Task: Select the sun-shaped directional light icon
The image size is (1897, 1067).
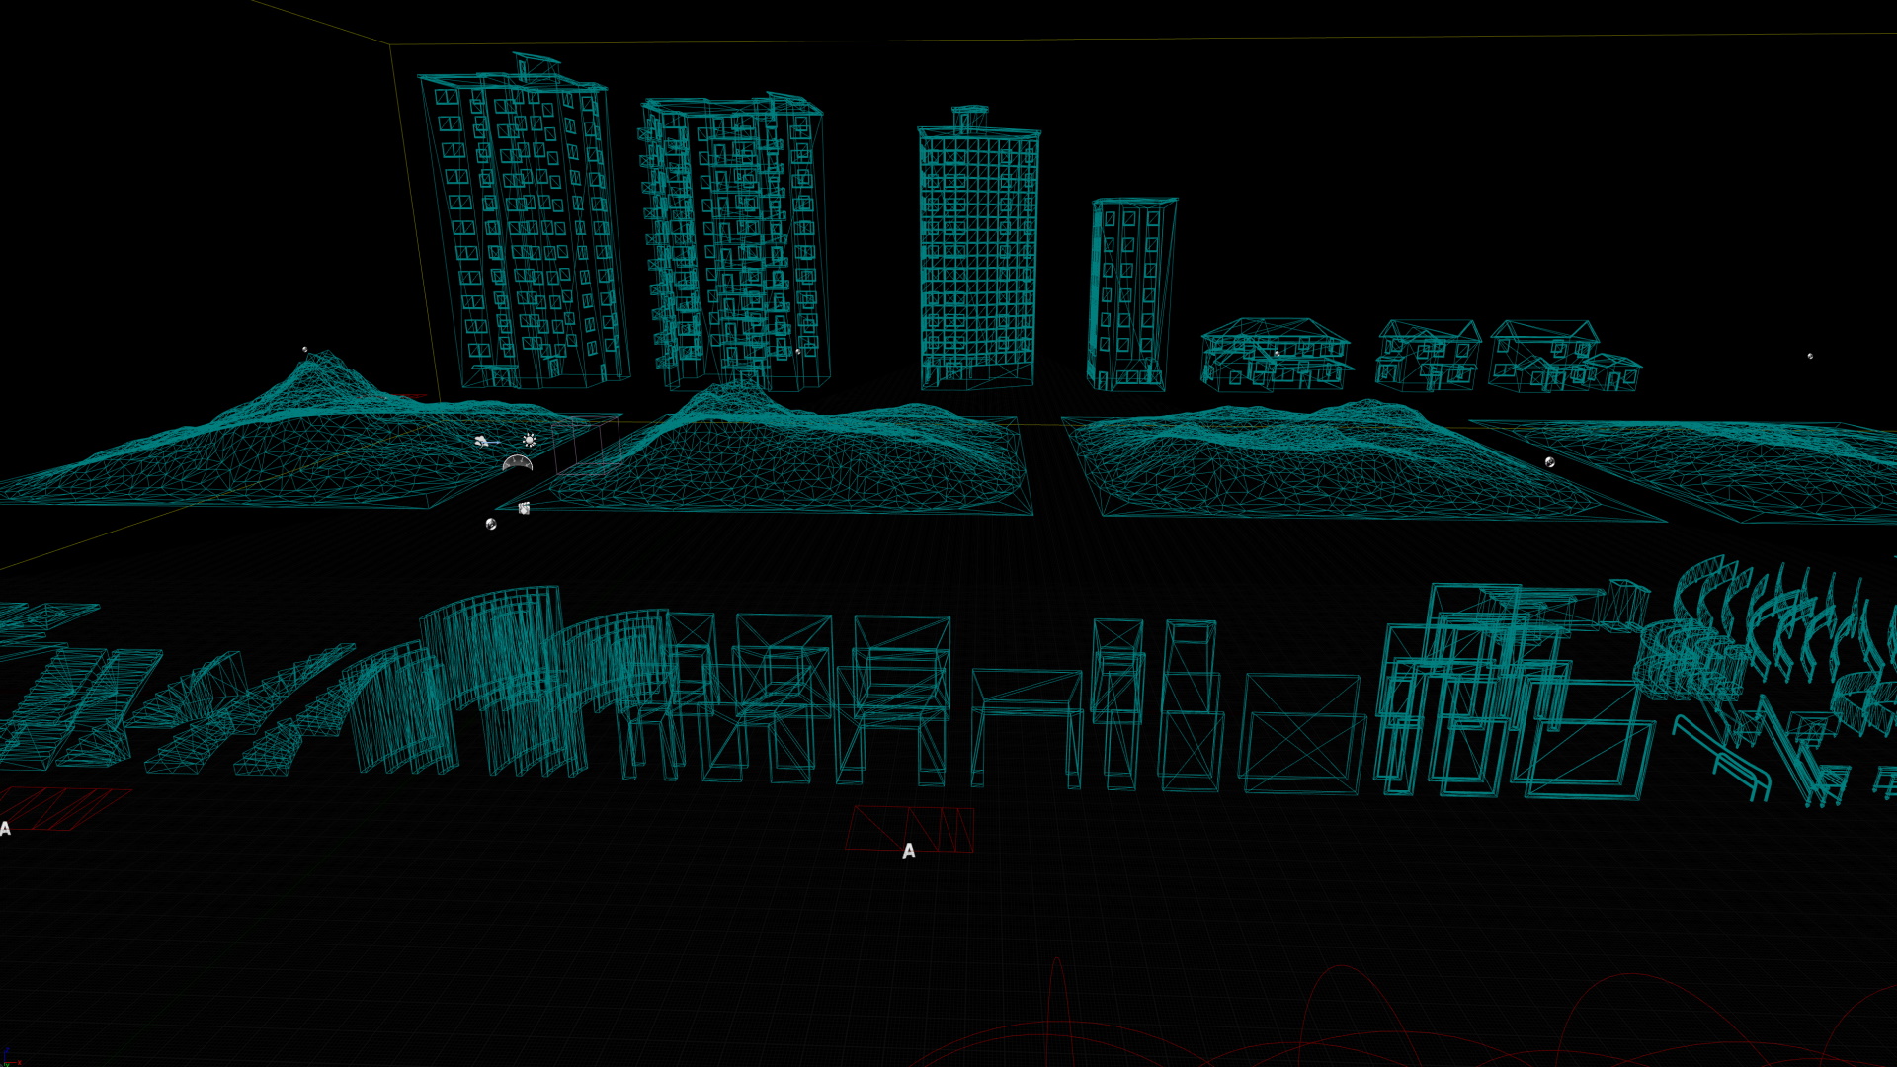Action: pos(530,440)
